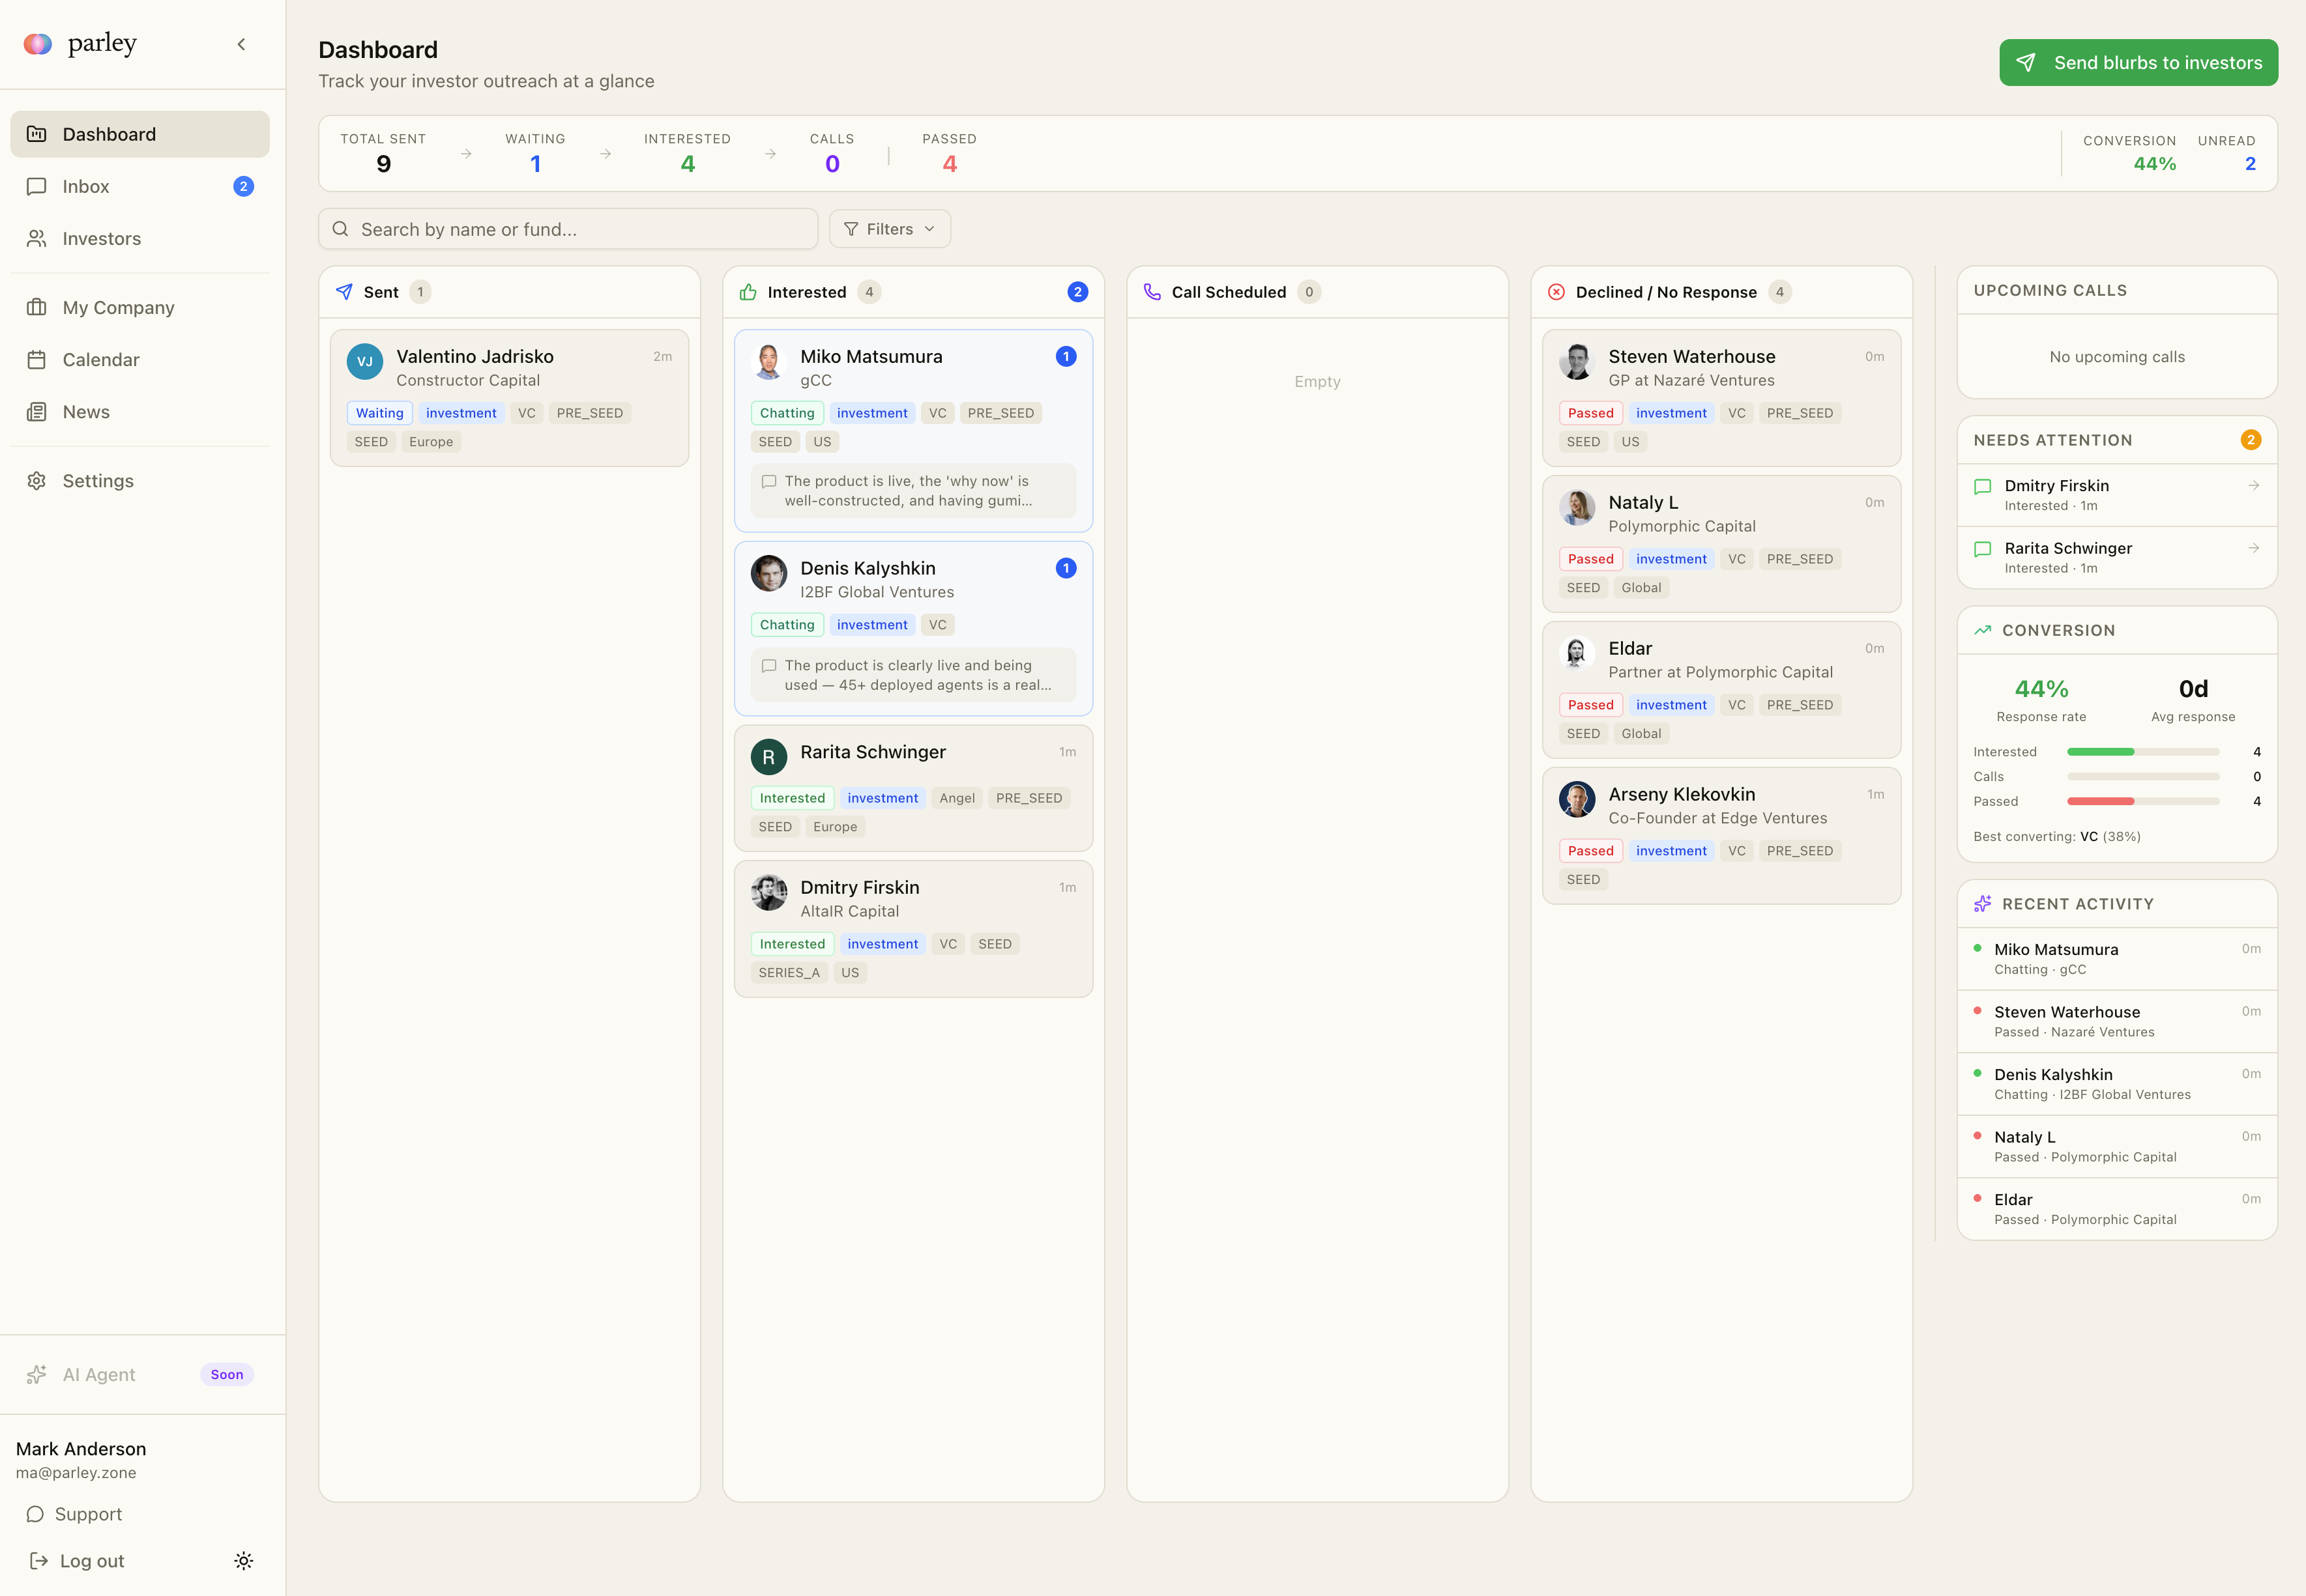Go to Investors in the sidebar

coord(140,238)
